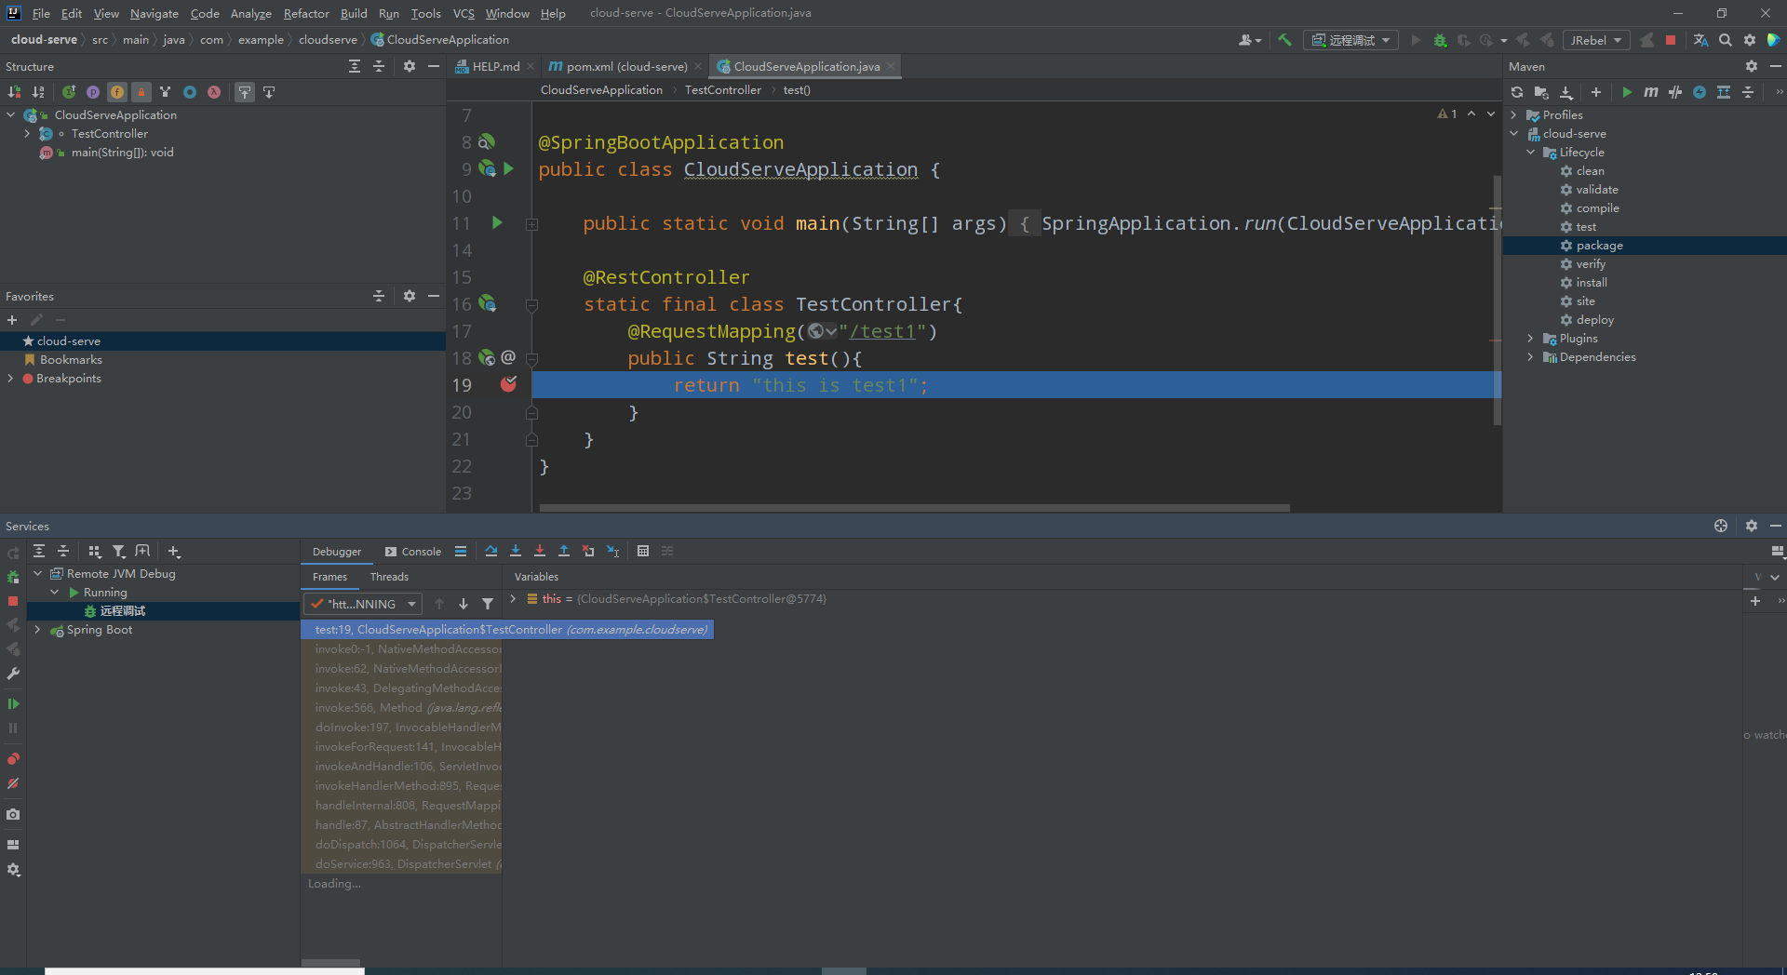Click Add to Favorites plus icon
Screen dimensions: 1787x975
pos(12,320)
